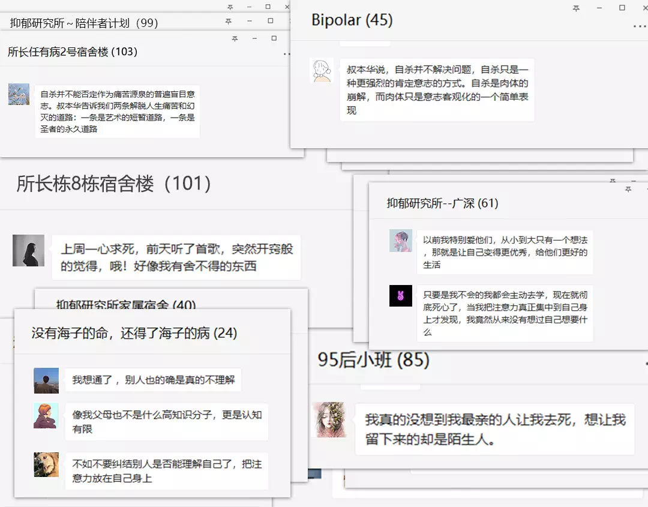The width and height of the screenshot is (648, 507).
Task: Maximize the Bipolar (45) window
Action: tap(622, 7)
